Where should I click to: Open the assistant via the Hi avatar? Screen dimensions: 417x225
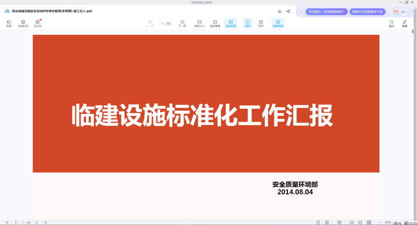400,12
